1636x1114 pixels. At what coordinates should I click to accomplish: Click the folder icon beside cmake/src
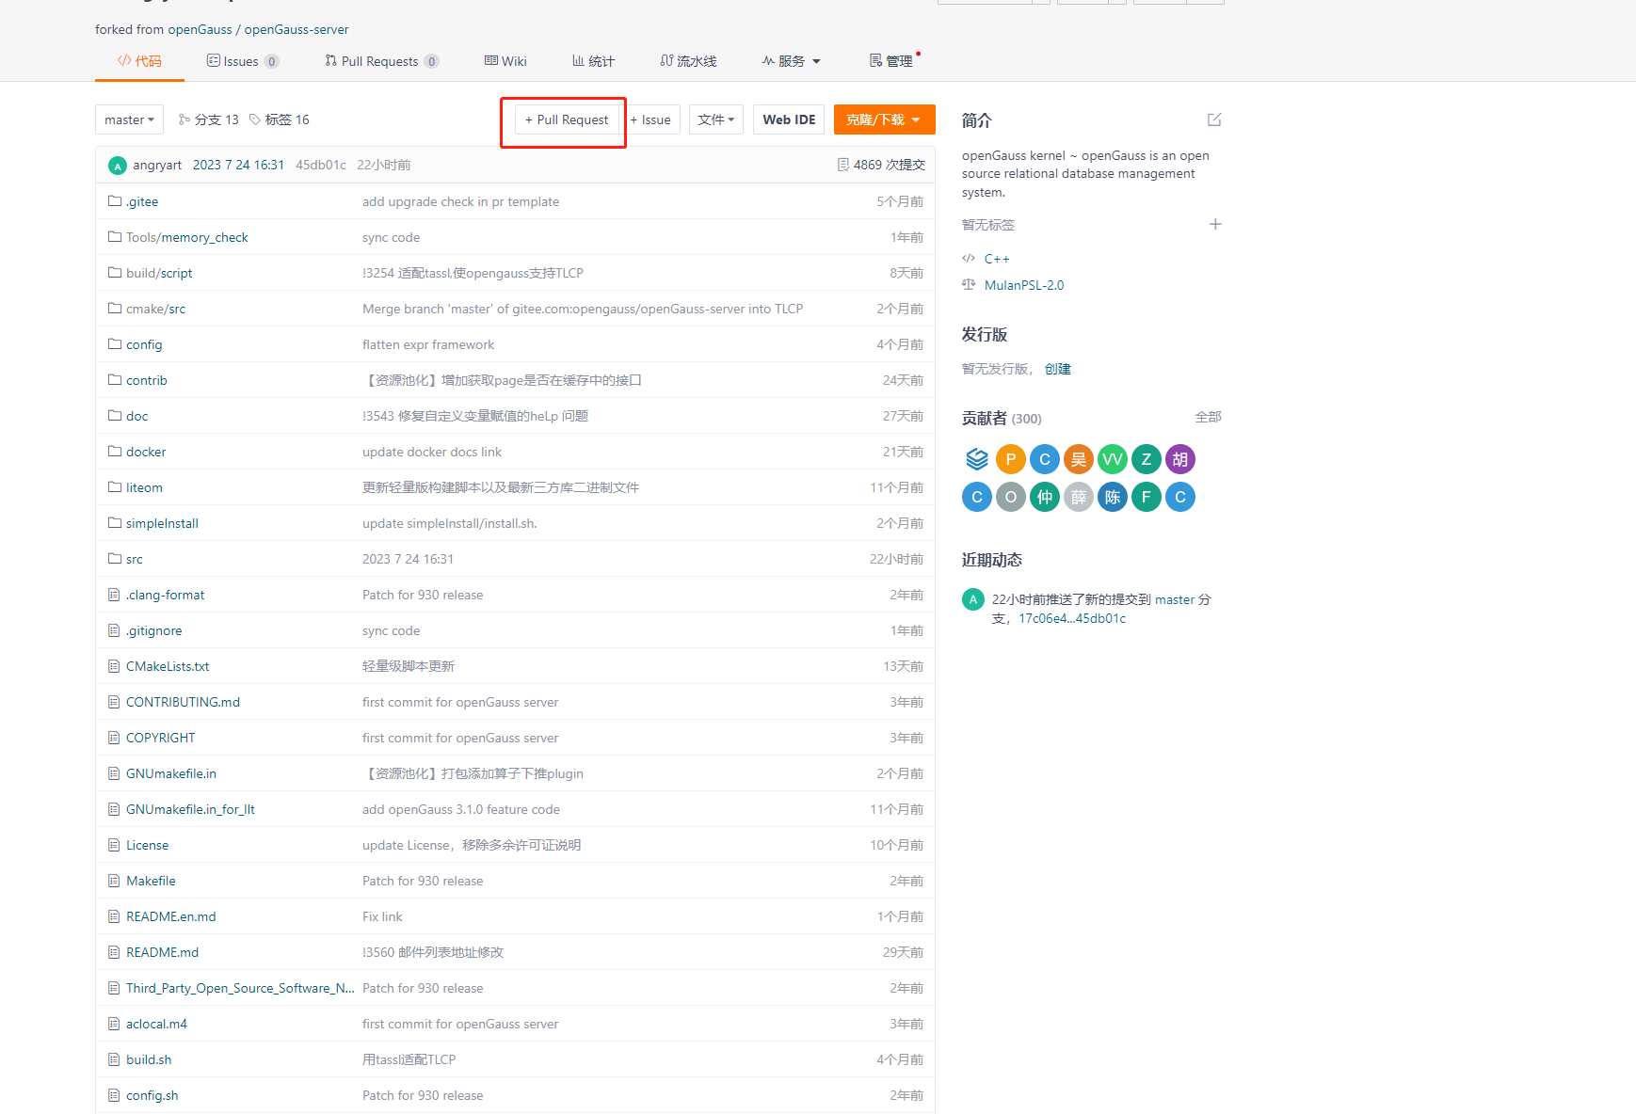(115, 309)
